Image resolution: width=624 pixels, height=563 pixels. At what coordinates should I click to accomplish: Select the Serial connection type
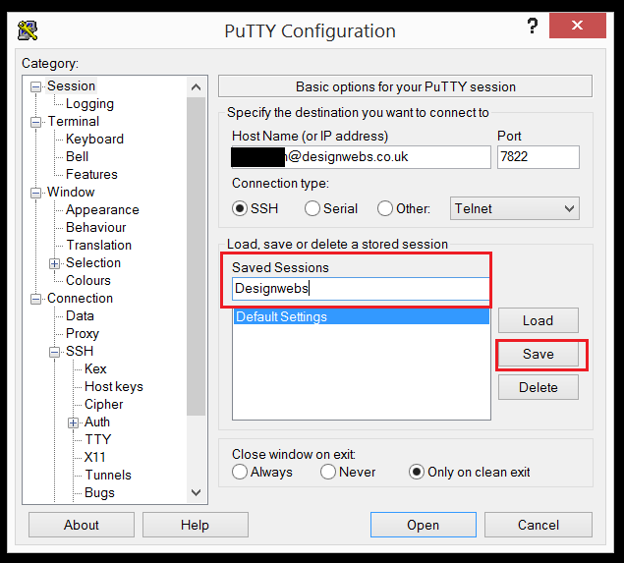click(313, 208)
